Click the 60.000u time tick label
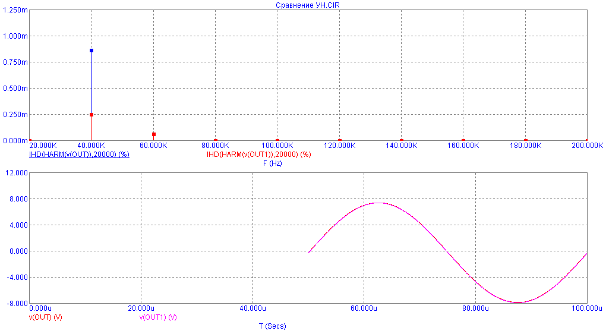The width and height of the screenshot is (606, 334). coord(364,308)
